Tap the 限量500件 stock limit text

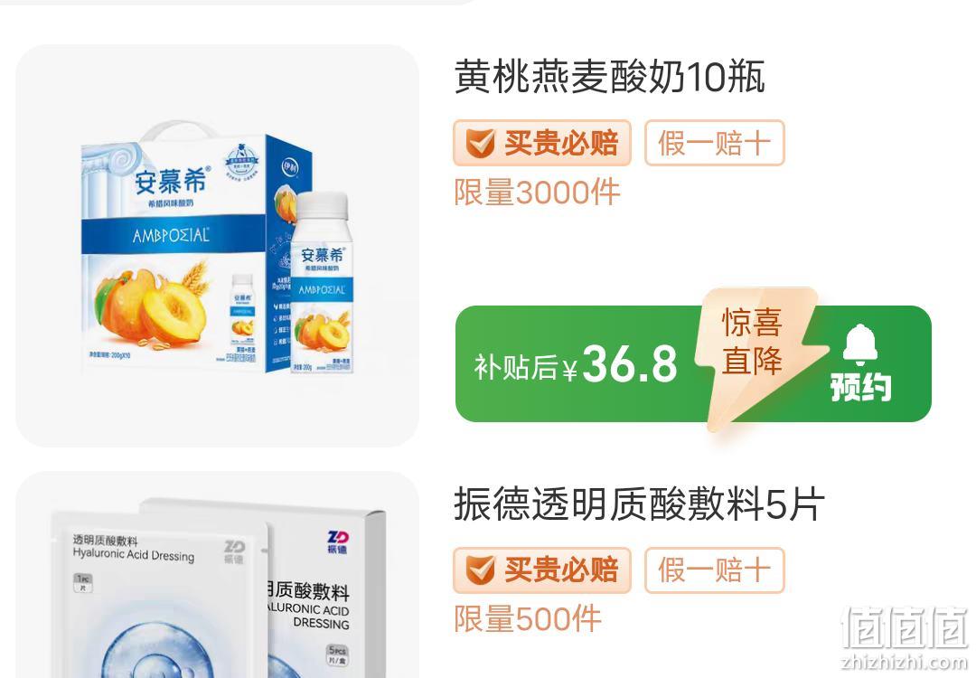click(x=528, y=619)
